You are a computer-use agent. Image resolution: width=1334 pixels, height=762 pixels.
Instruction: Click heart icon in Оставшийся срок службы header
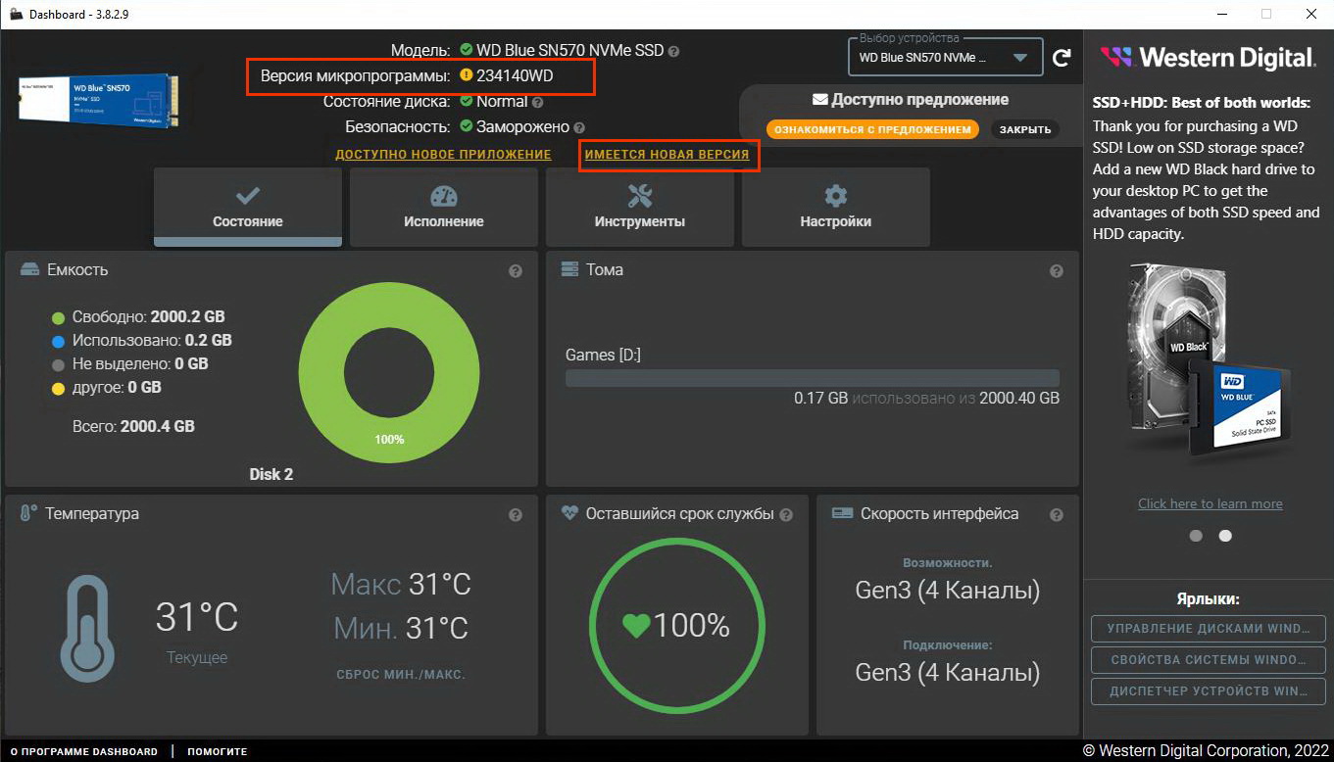[569, 513]
